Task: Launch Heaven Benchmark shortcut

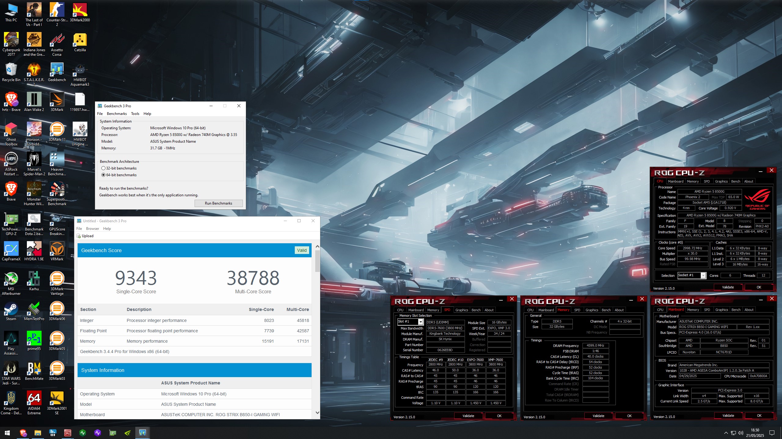Action: (x=57, y=164)
